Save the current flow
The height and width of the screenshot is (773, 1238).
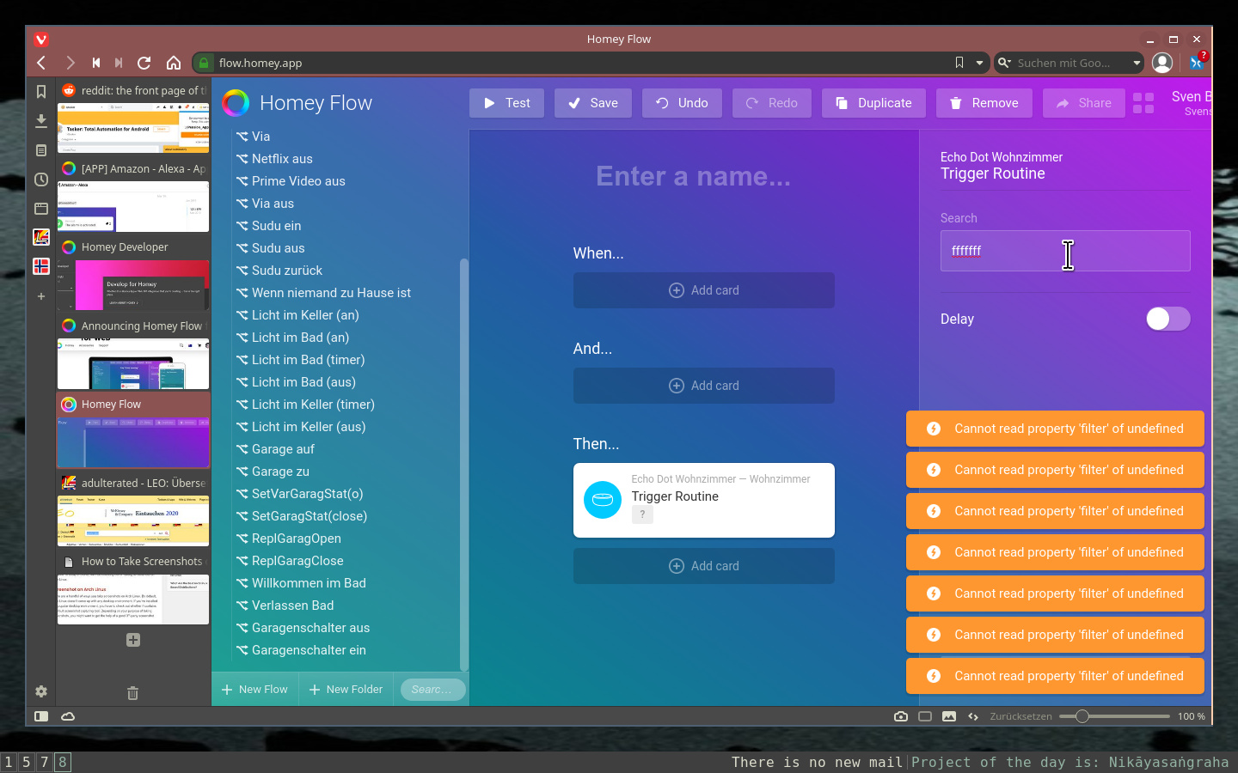click(x=593, y=103)
